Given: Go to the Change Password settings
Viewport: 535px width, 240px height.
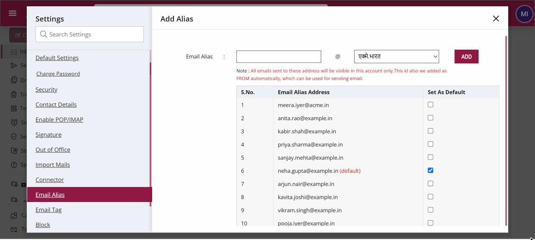Looking at the screenshot, I should point(58,73).
